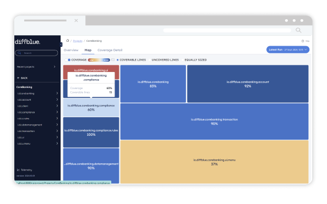Open the io.diffblue.corebanking.ui.menu 37% tile
The image size is (327, 204).
[x=214, y=162]
